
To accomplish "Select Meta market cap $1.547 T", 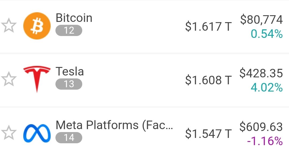I will (208, 134).
